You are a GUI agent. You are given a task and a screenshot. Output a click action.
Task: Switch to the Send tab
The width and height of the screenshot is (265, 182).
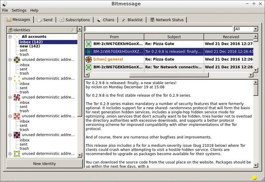45,20
